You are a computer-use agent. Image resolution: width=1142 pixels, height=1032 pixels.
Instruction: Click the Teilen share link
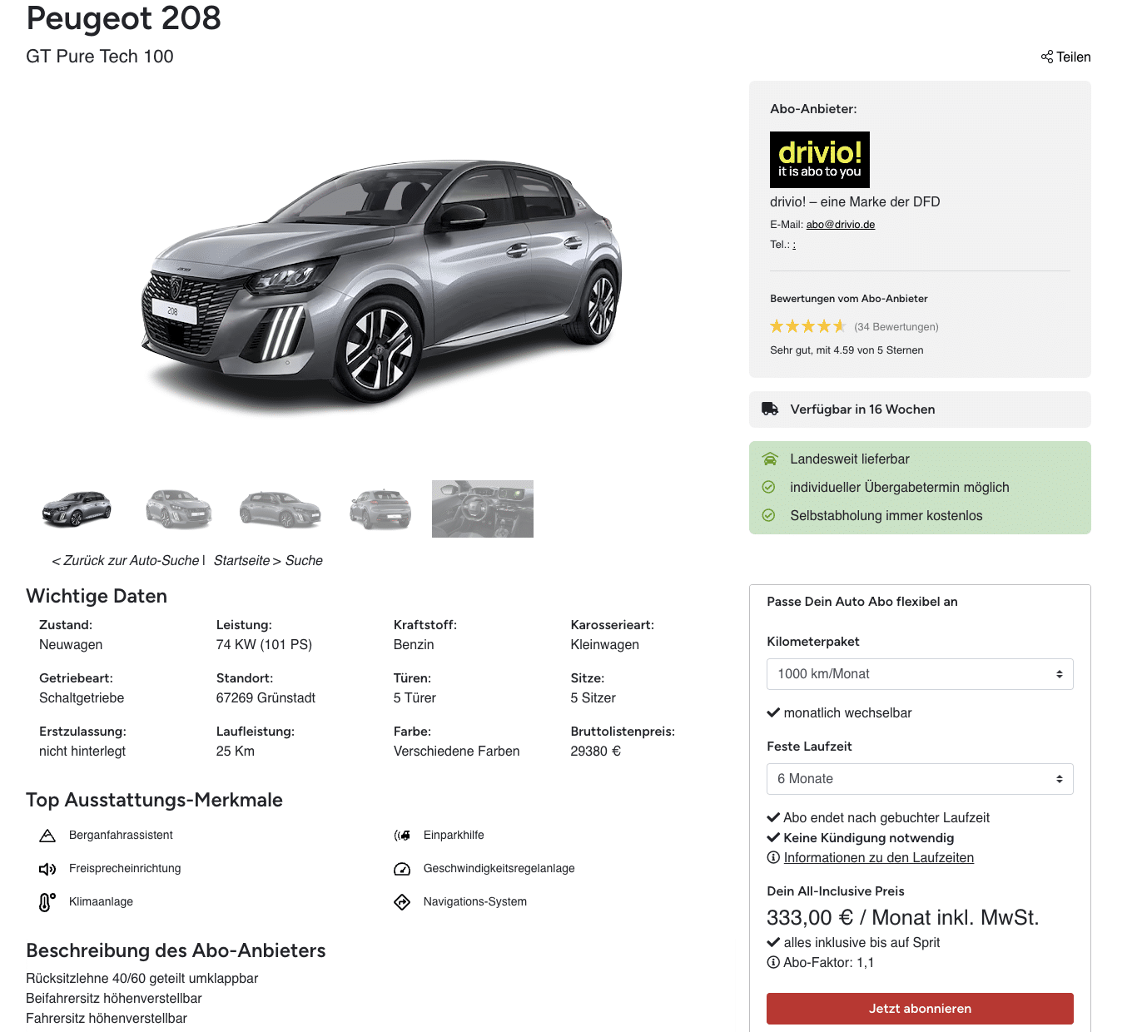pos(1065,57)
